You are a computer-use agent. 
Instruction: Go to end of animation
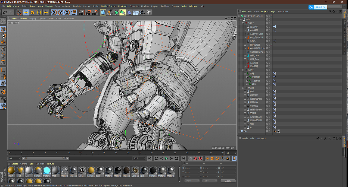183,158
